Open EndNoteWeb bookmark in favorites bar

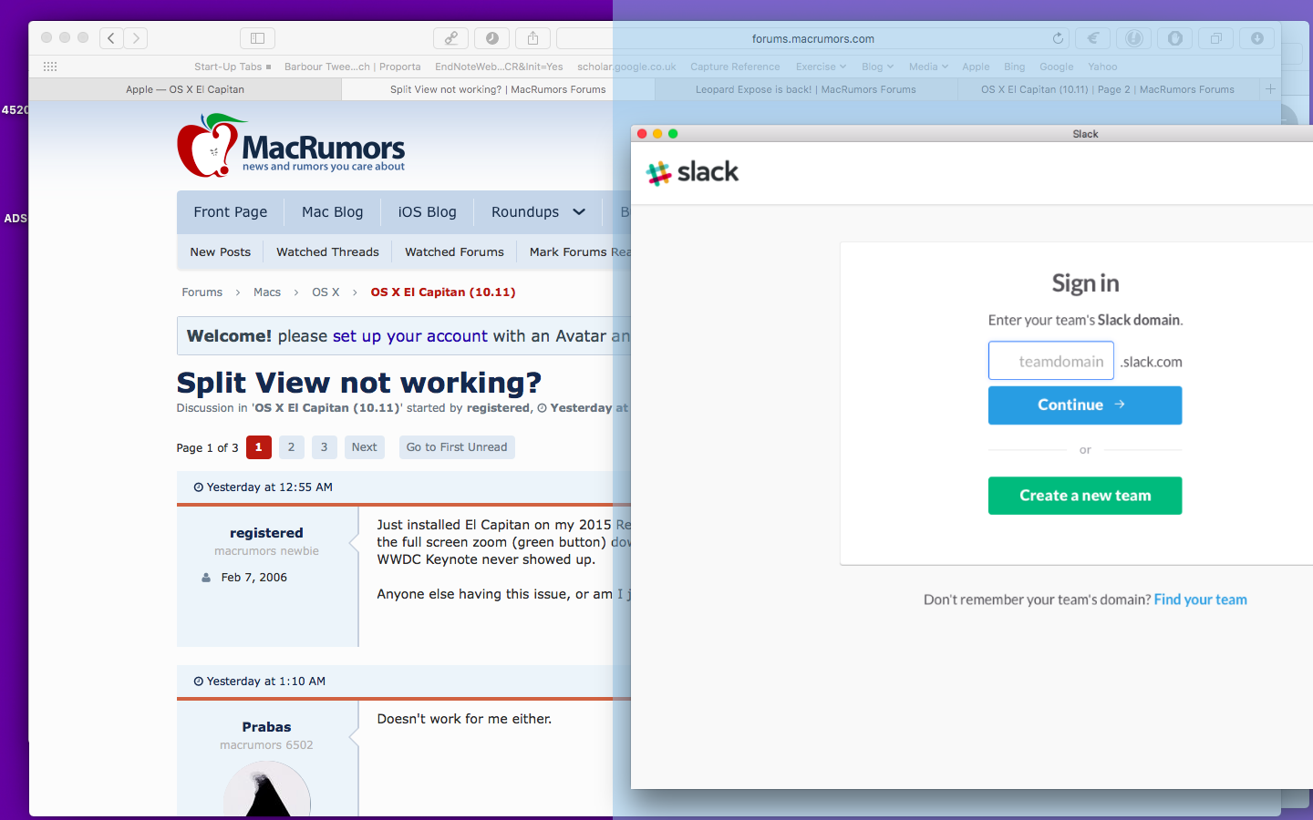click(499, 67)
